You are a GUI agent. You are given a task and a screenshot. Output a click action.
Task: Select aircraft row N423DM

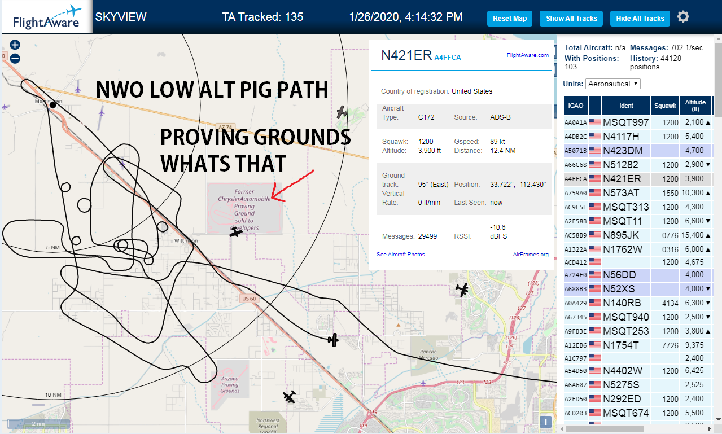coord(638,150)
